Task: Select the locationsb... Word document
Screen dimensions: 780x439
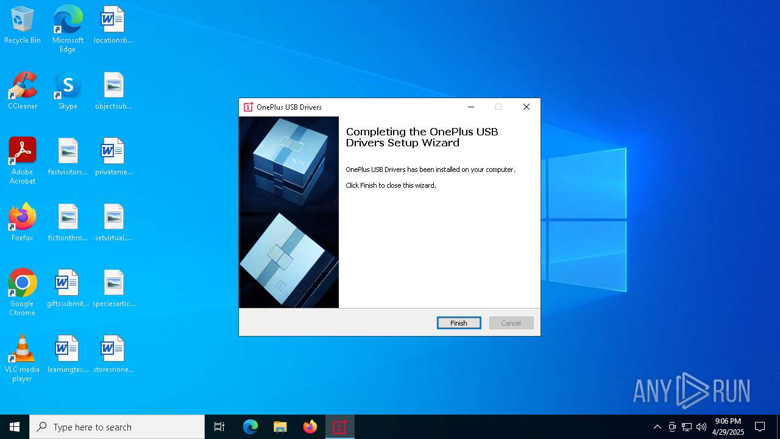Action: pyautogui.click(x=113, y=26)
